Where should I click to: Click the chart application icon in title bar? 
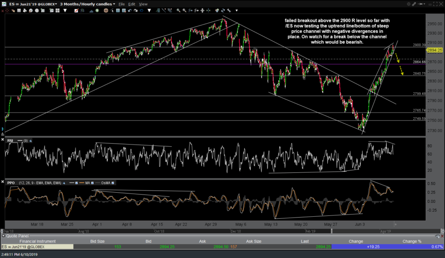point(4,4)
